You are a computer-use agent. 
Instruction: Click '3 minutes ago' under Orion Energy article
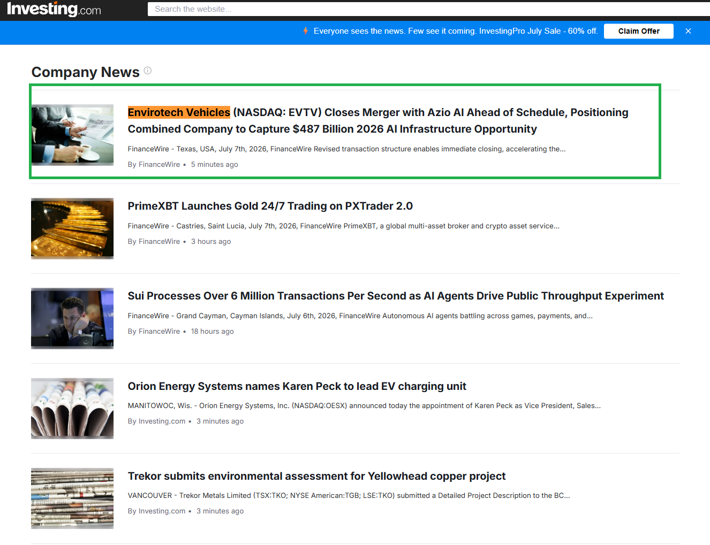coord(220,421)
